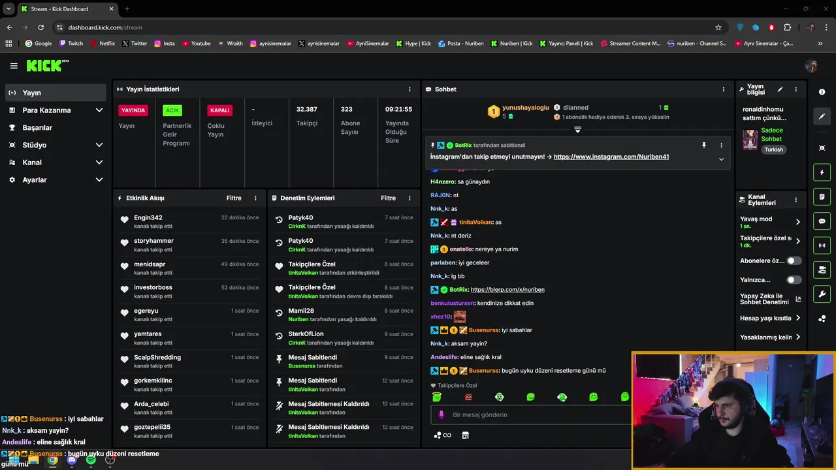Click Filtre in Denetim Eylemleri panel
Image resolution: width=836 pixels, height=470 pixels.
click(389, 198)
